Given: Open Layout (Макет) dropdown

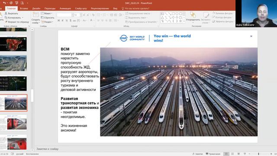Looking at the screenshot, I should click(x=47, y=13).
